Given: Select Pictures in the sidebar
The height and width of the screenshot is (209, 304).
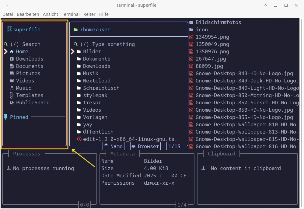Looking at the screenshot, I should click(x=28, y=74).
